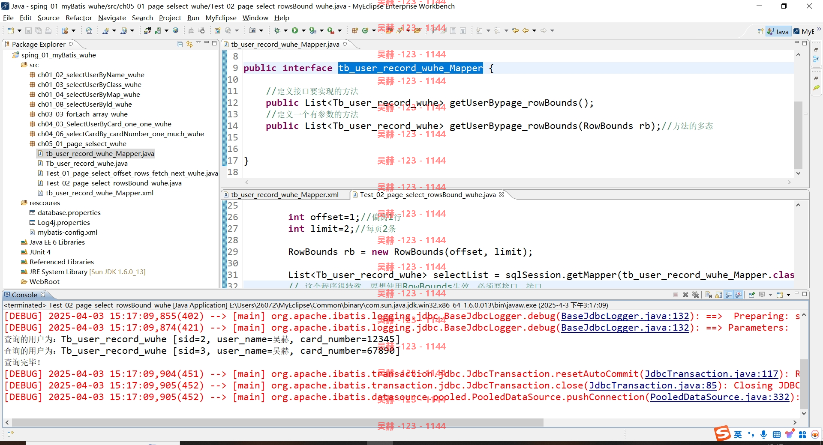Close the Package Explorer view tab
This screenshot has height=445, width=823.
tap(71, 44)
